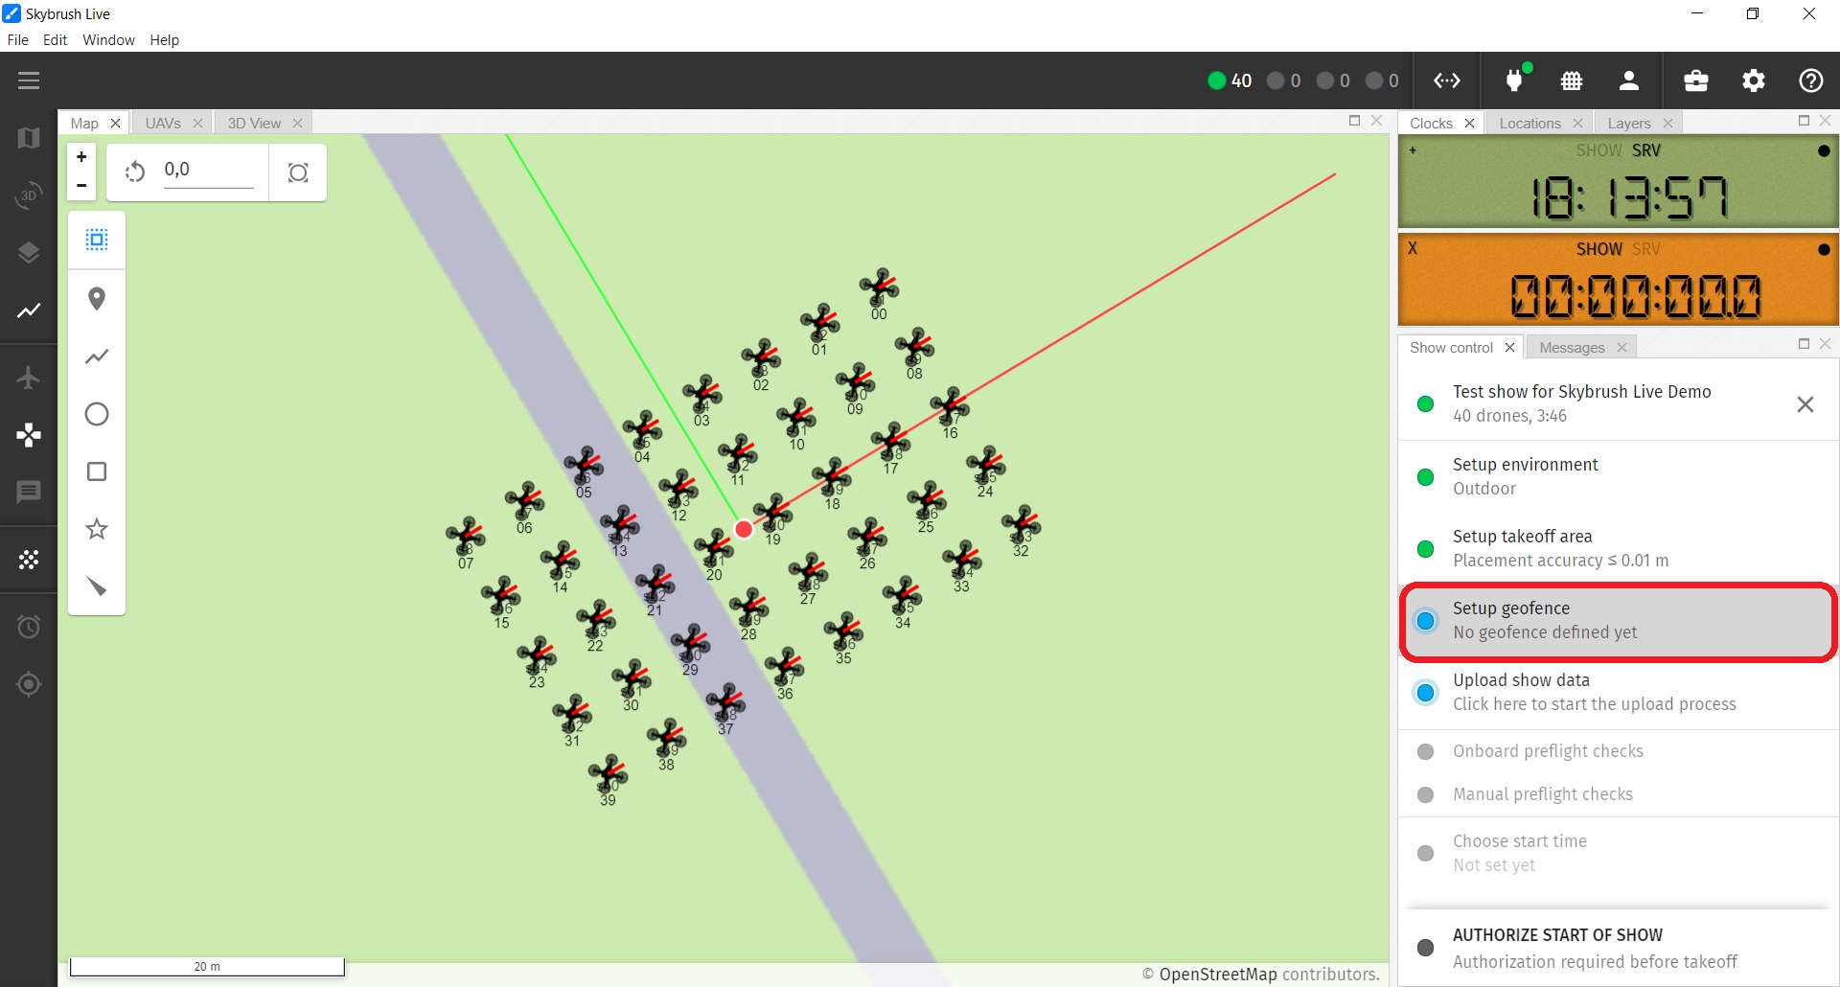
Task: Click the green status dot beside Setup environment
Action: coord(1426,477)
